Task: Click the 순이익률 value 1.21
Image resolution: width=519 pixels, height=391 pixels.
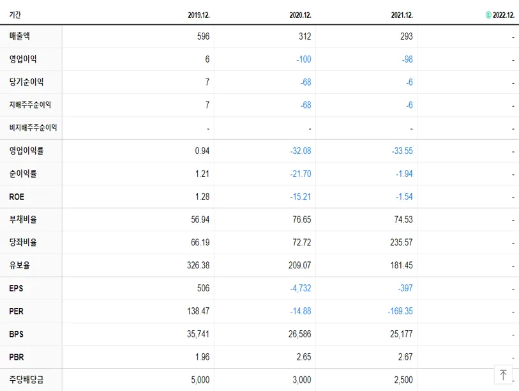Action: click(x=202, y=174)
